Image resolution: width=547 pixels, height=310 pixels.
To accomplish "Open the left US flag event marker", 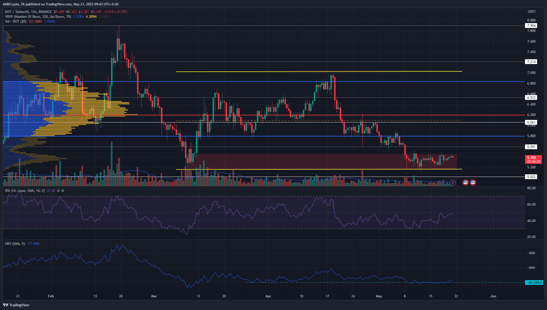I will (x=466, y=183).
